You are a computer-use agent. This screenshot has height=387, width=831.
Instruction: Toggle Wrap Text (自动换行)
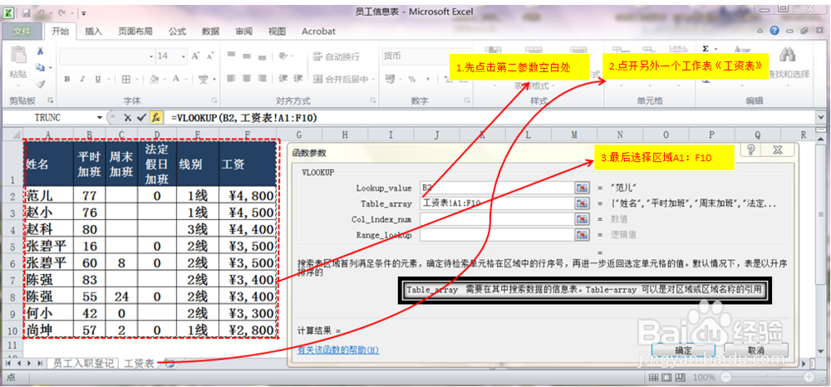(336, 56)
